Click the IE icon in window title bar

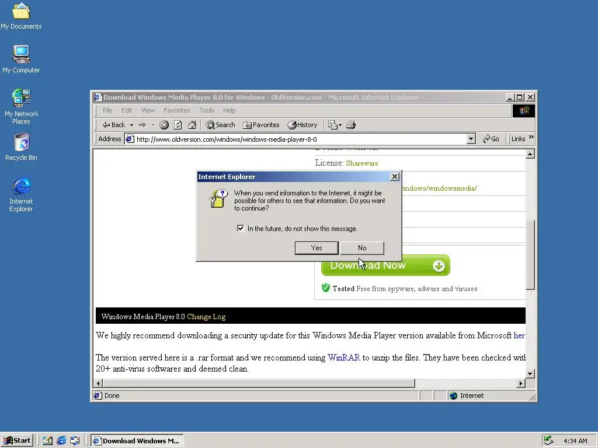click(98, 97)
